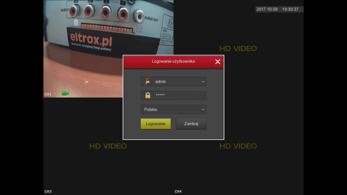Open the language dropdown showing Polskie
The height and width of the screenshot is (195, 347).
click(173, 109)
